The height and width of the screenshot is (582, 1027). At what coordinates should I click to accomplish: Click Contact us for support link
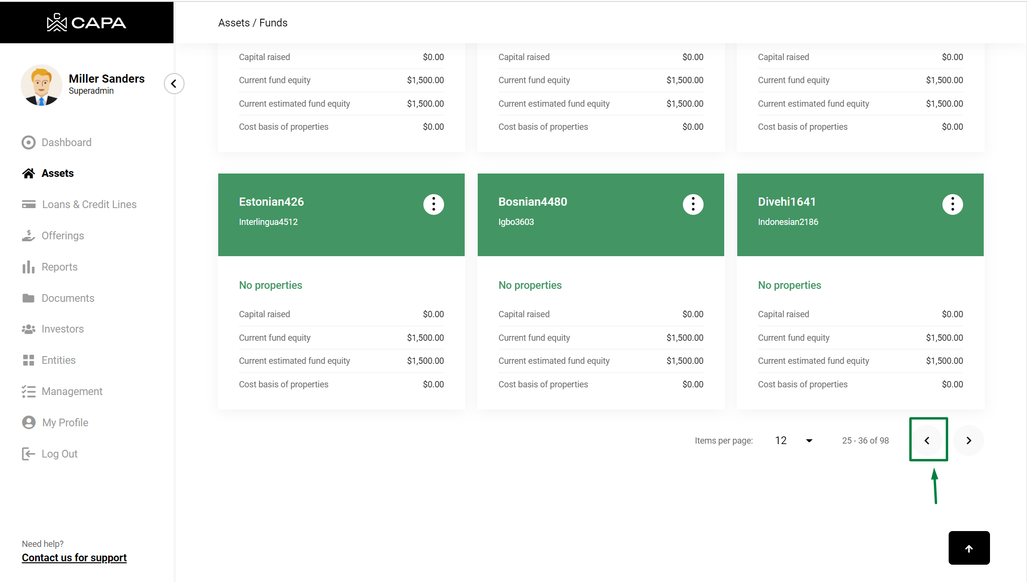(x=74, y=557)
